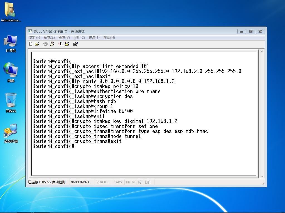Click the 9600 8-N-1 status entry
The height and width of the screenshot is (213, 285).
(80, 182)
